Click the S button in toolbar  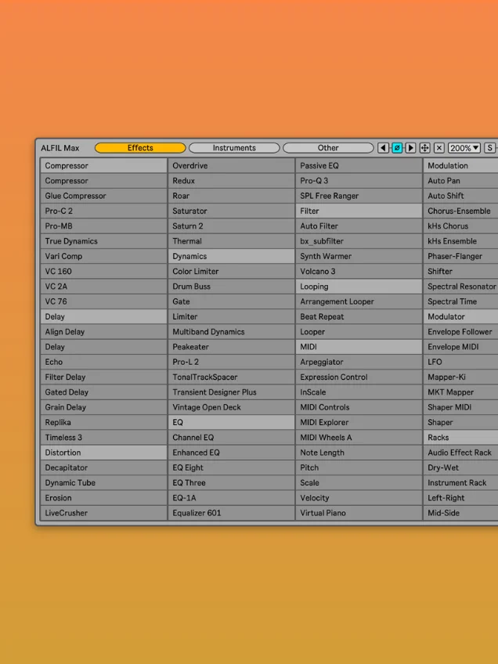[490, 148]
